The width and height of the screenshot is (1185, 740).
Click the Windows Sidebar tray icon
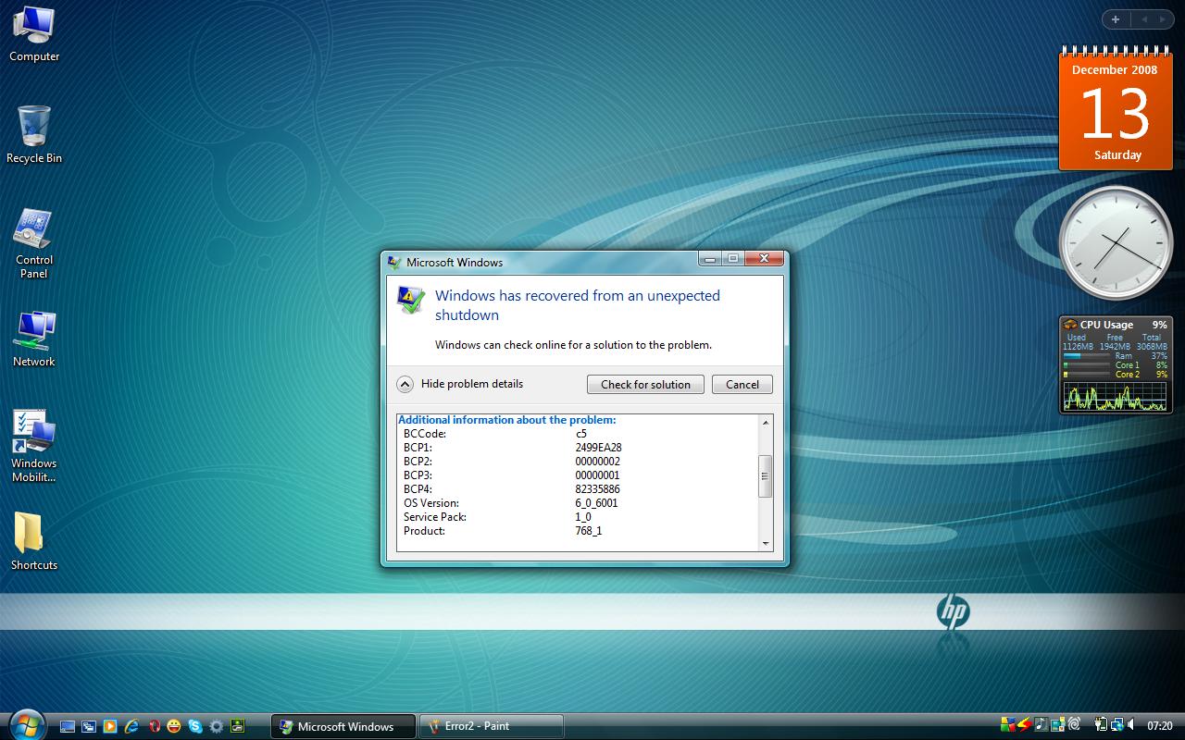[1057, 725]
